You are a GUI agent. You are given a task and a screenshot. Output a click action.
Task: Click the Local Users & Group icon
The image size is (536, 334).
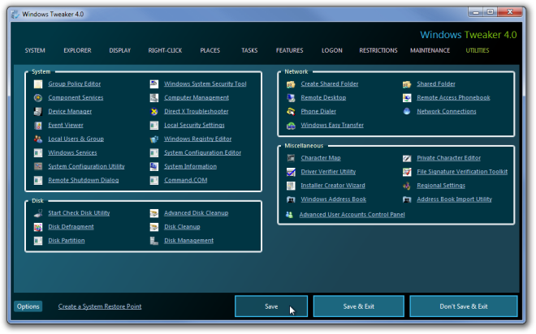(38, 139)
